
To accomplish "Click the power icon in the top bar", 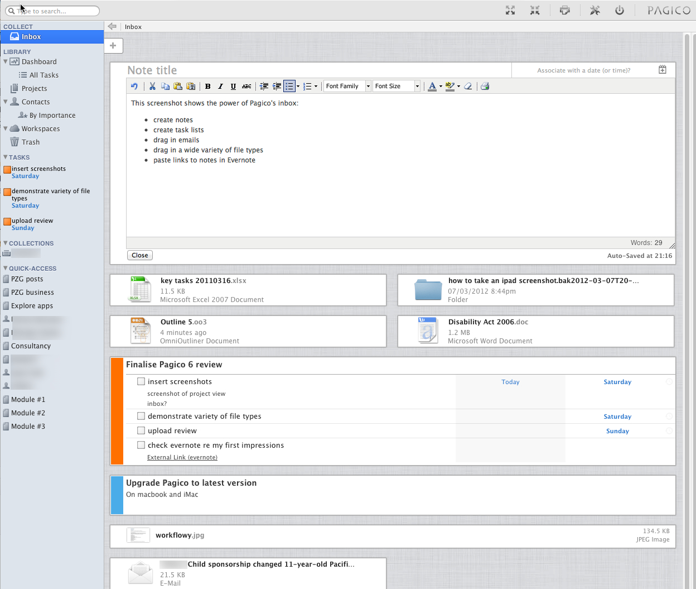I will [620, 10].
